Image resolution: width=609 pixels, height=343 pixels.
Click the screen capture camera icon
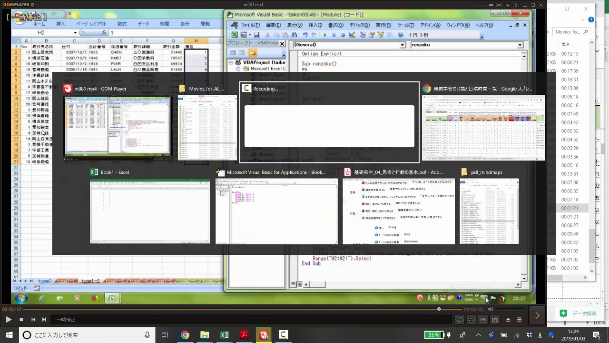[495, 320]
